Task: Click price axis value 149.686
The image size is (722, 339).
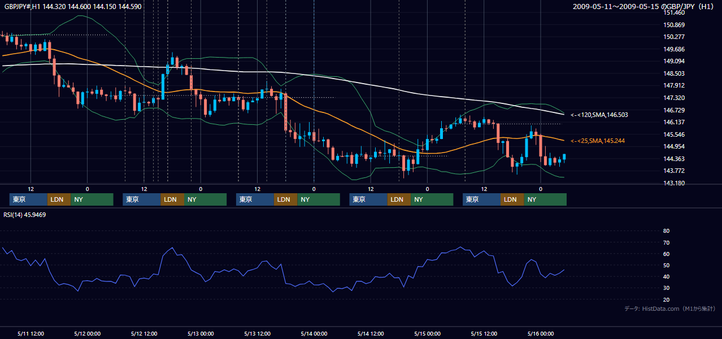Action: (674, 49)
